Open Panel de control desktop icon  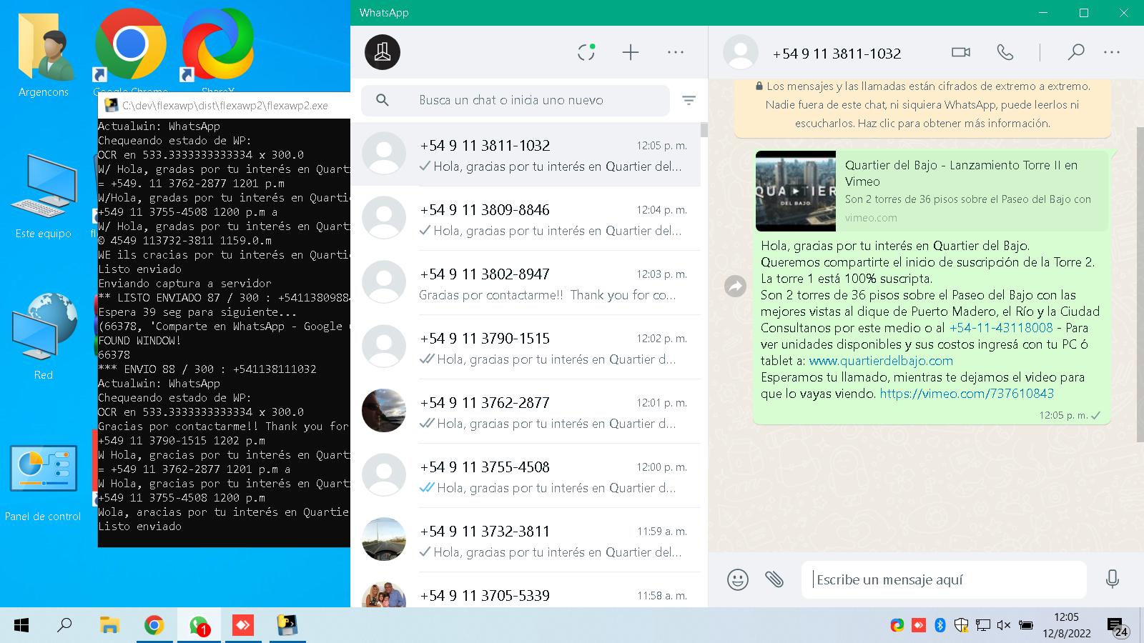click(x=44, y=482)
